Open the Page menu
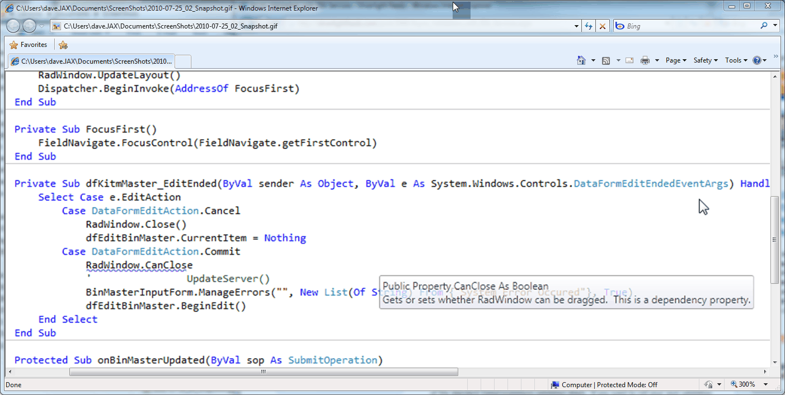This screenshot has height=395, width=785. pyautogui.click(x=676, y=60)
